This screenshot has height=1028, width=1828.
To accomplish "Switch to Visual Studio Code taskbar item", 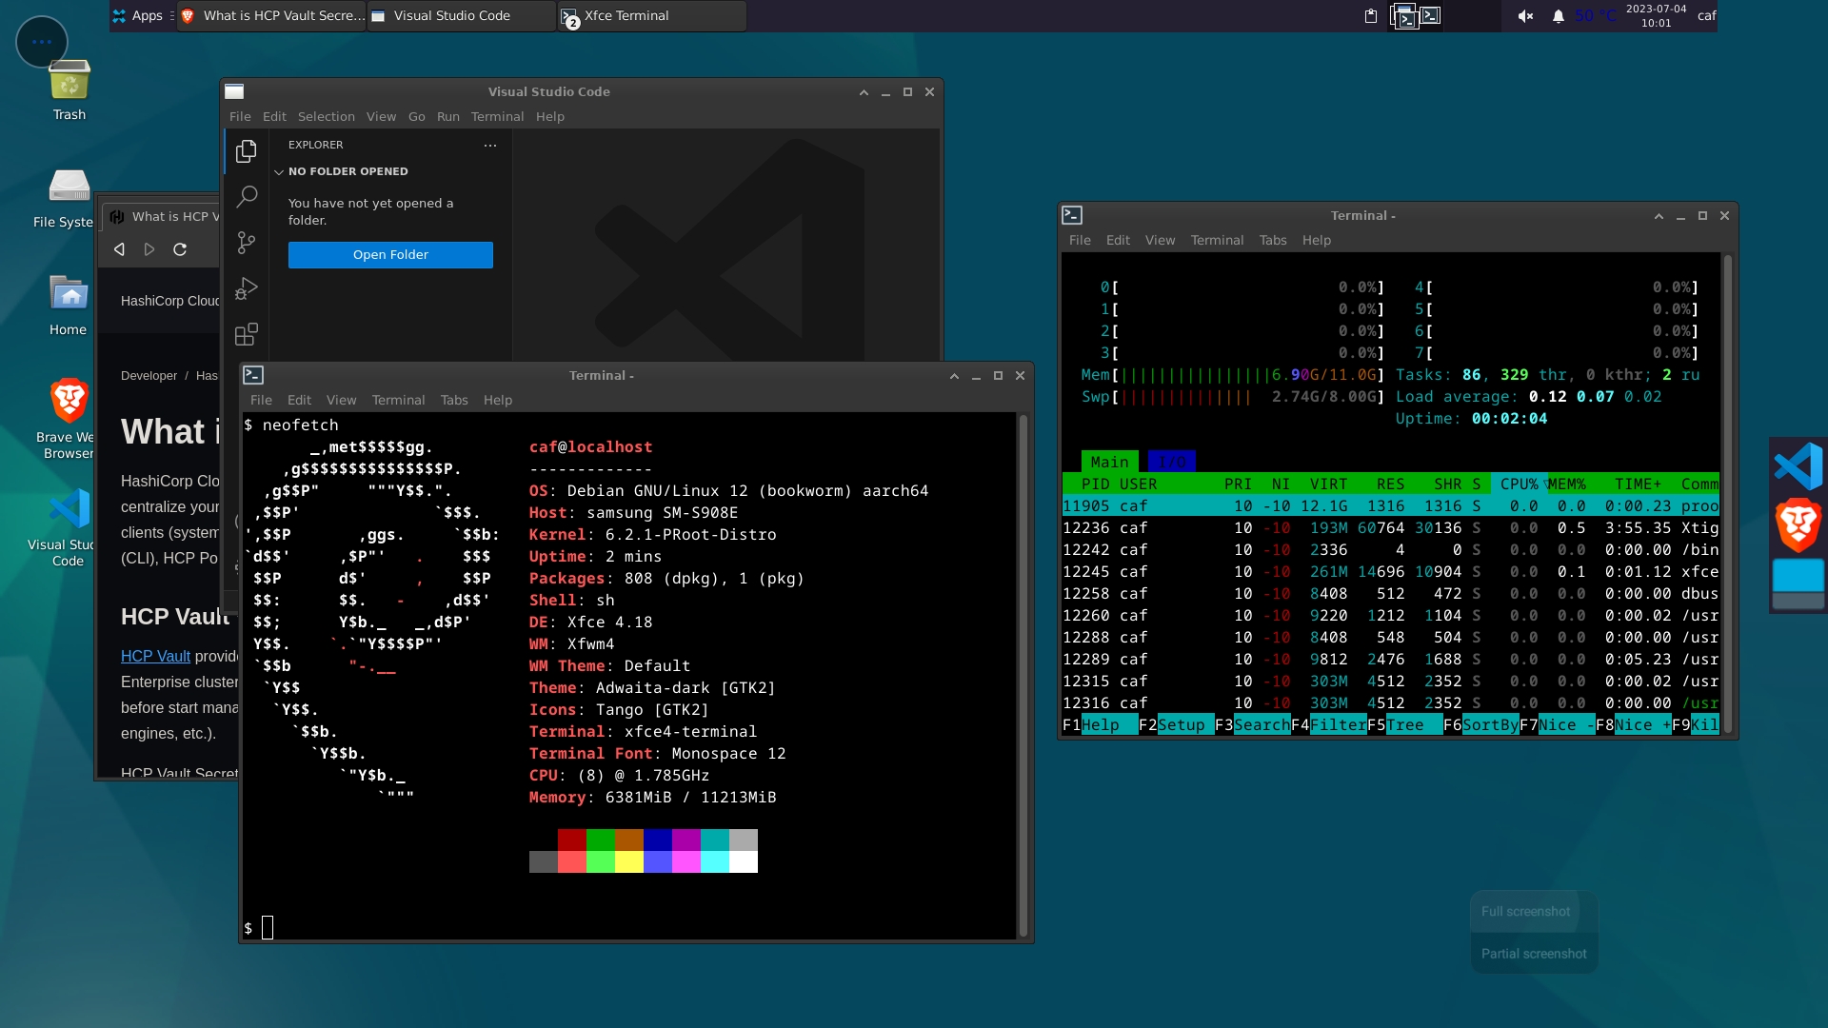I will pyautogui.click(x=462, y=16).
